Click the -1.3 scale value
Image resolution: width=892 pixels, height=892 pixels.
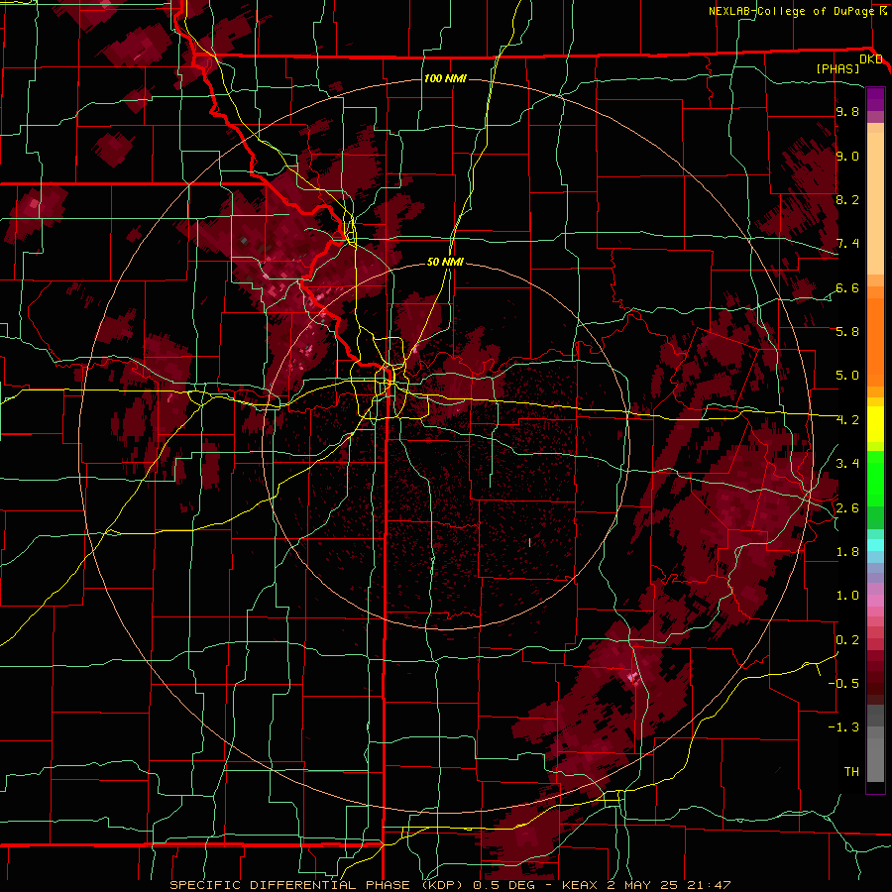coord(843,727)
